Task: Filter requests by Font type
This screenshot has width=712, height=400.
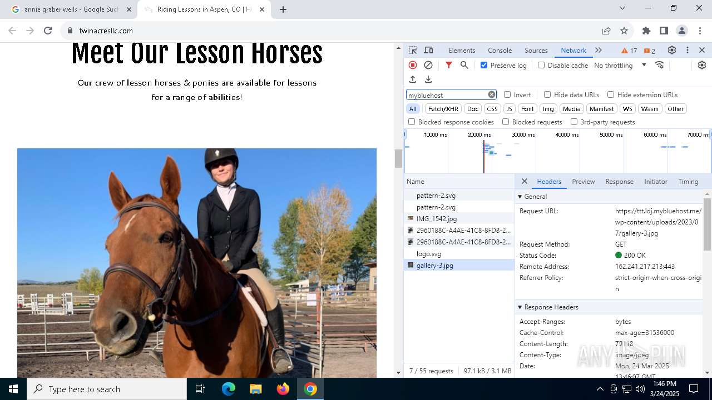Action: click(x=527, y=109)
